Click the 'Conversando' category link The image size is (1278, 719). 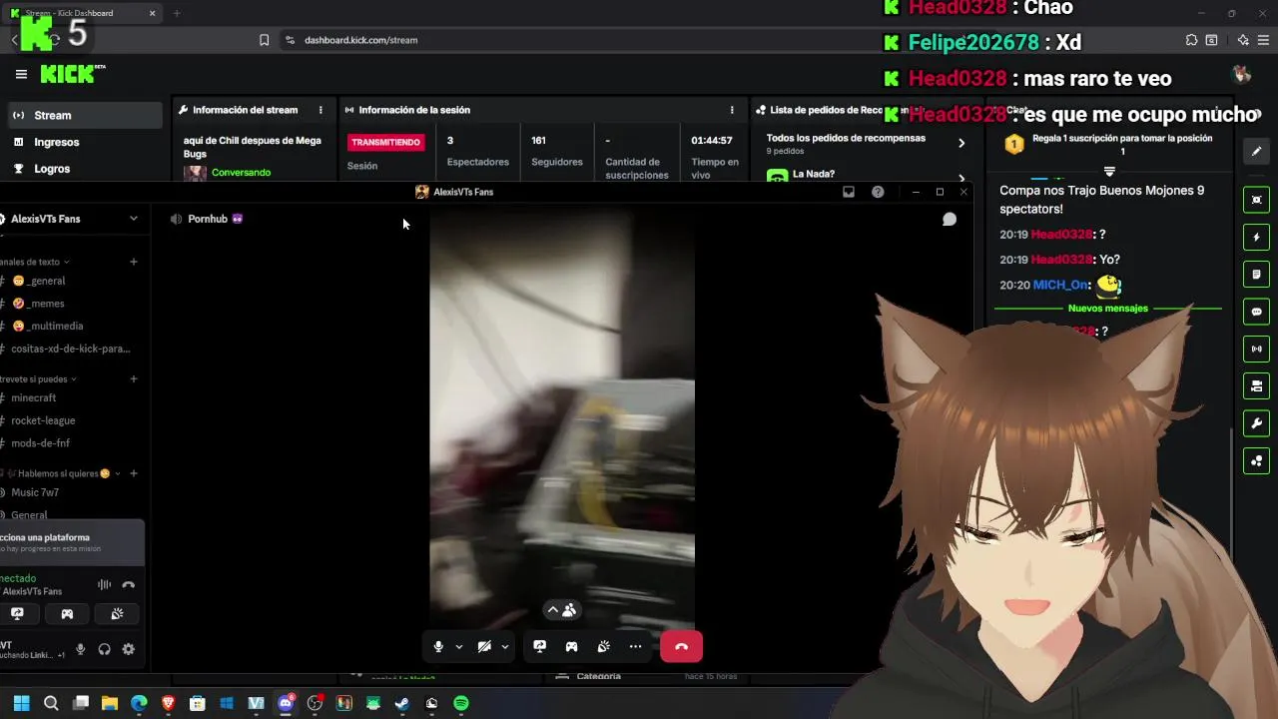tap(241, 173)
